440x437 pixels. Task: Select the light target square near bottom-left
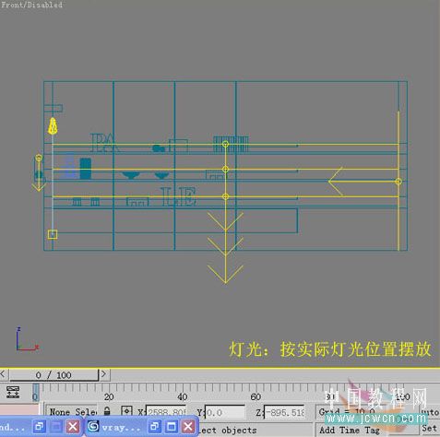53,234
